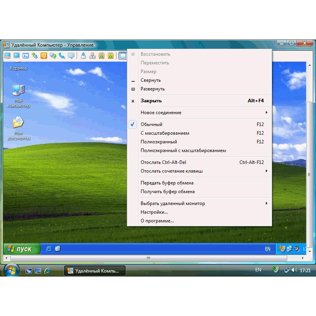Open Настройки... from the menu
Screen dimensions: 316x316
click(x=199, y=212)
